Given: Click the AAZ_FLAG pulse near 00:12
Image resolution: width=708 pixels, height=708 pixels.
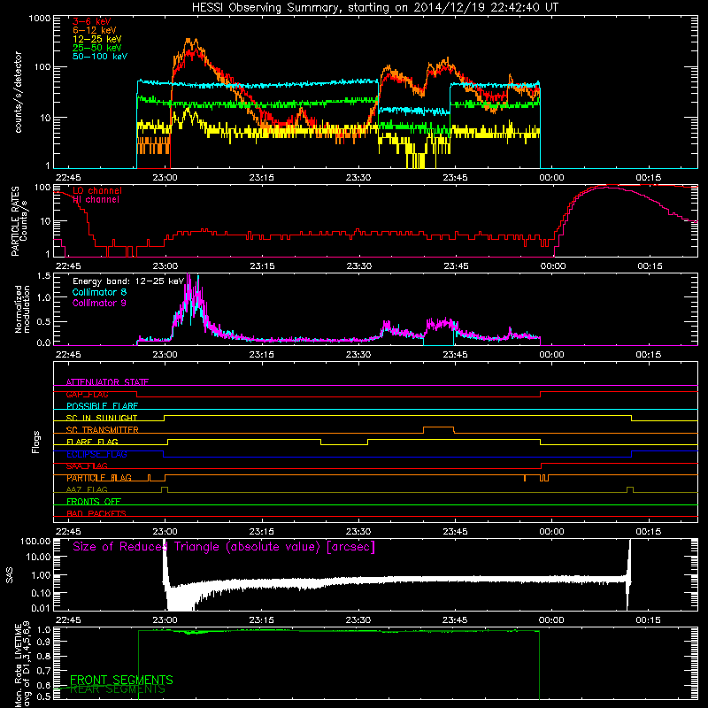Looking at the screenshot, I should (630, 490).
